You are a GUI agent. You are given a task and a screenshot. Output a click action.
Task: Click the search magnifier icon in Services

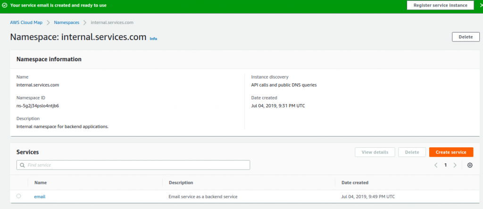[22, 165]
